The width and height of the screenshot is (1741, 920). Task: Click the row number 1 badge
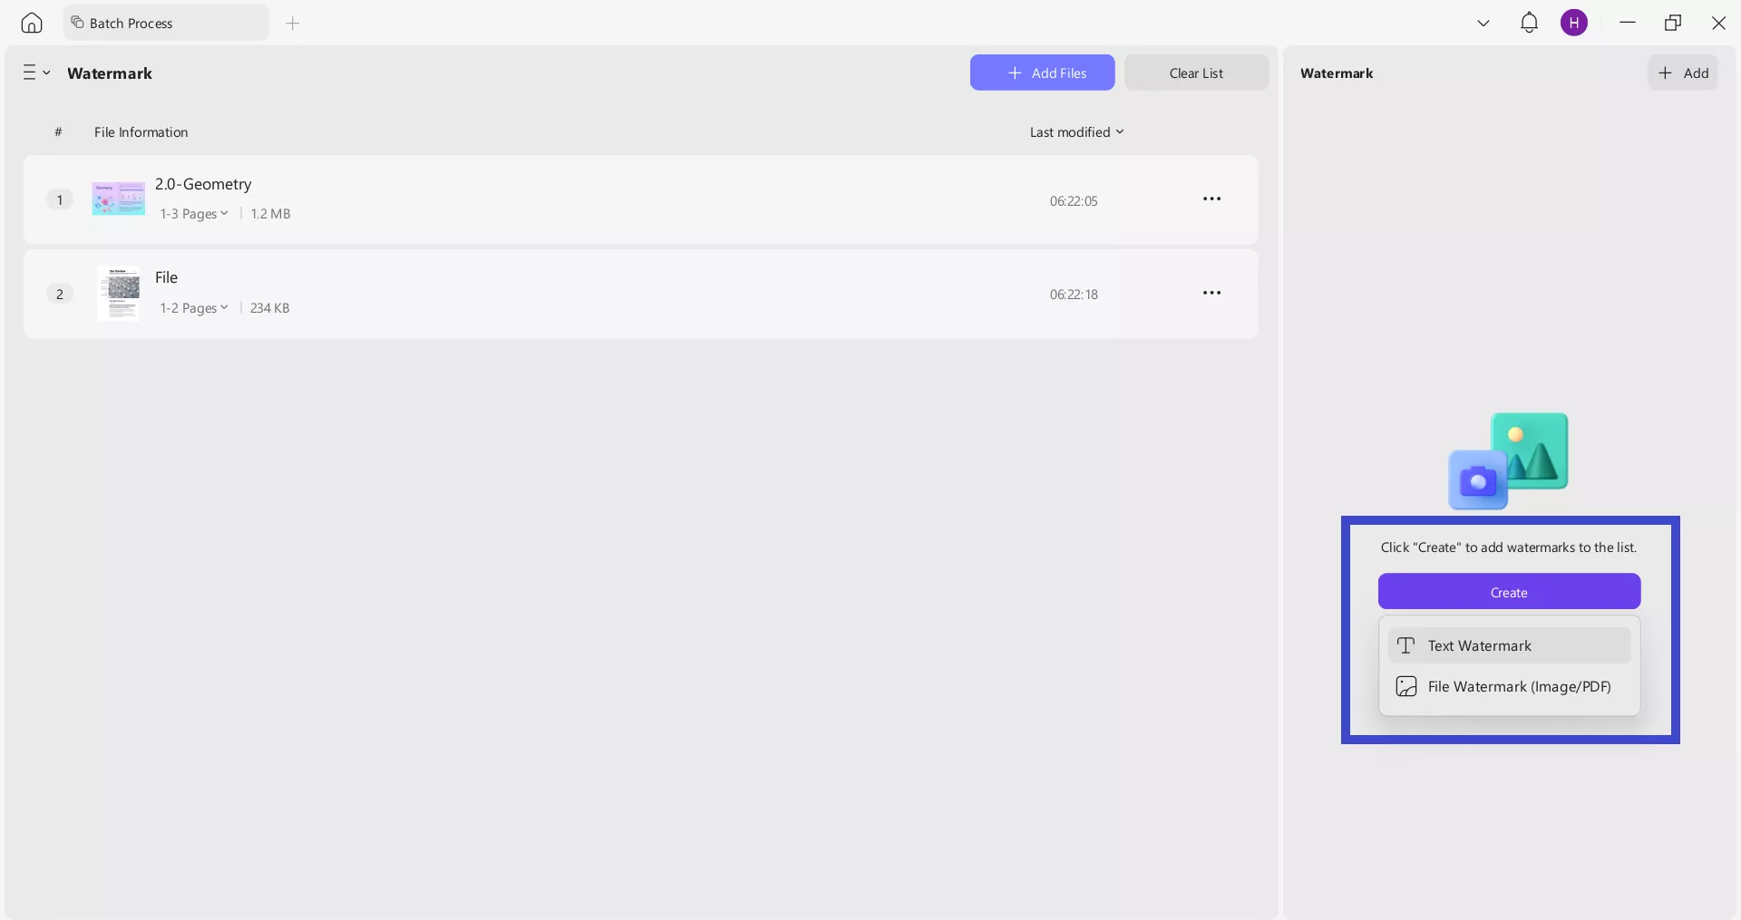click(x=60, y=199)
